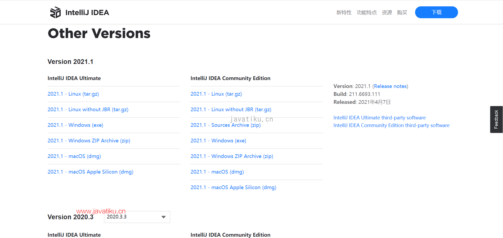Image resolution: width=503 pixels, height=238 pixels.
Task: Download Ultimate 2021.1 Linux without JBR
Action: pos(88,110)
